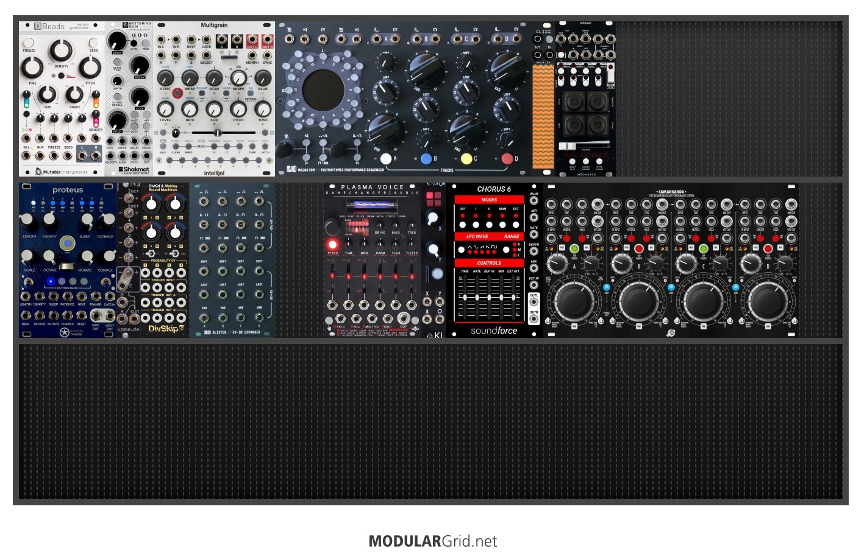Click the tempo fader on Diktaat
This screenshot has width=867, height=554.
click(x=585, y=146)
